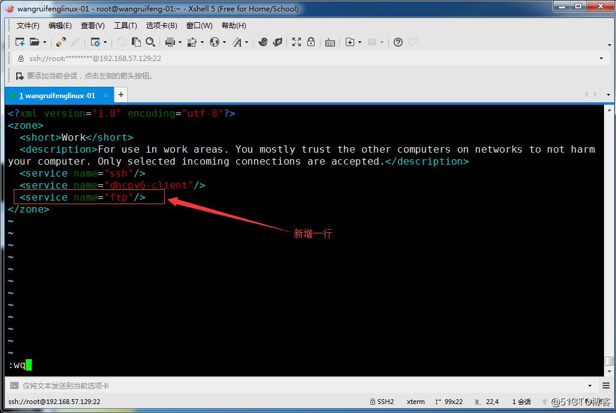The height and width of the screenshot is (413, 616).
Task: Click the compose bar hamburger menu
Action: click(606, 385)
